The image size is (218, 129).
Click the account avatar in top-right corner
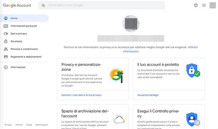pyautogui.click(x=213, y=5)
